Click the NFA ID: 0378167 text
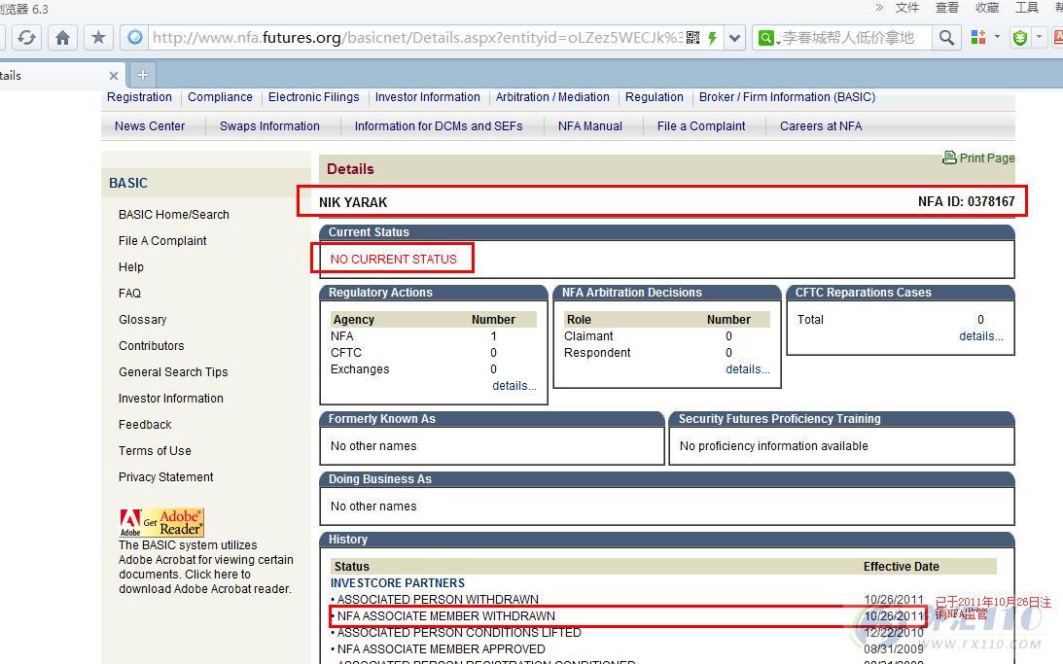 point(966,201)
